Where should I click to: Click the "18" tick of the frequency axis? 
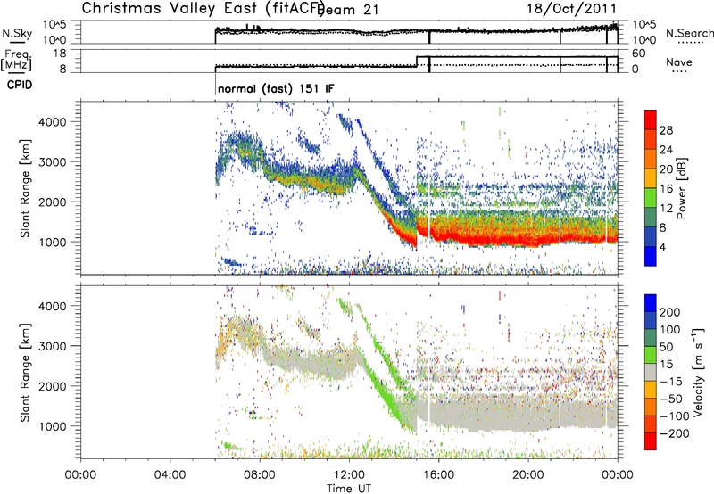[59, 54]
